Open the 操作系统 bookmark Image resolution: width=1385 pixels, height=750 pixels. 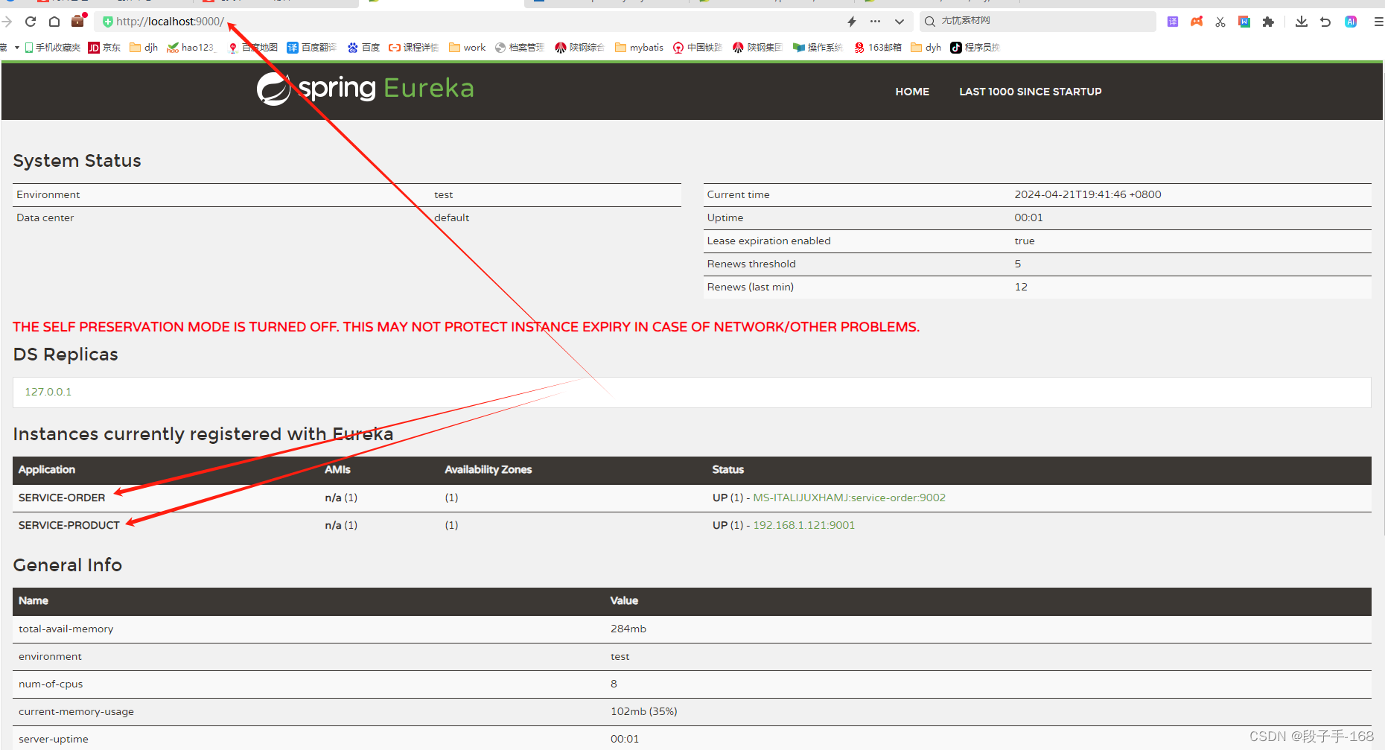(x=818, y=47)
